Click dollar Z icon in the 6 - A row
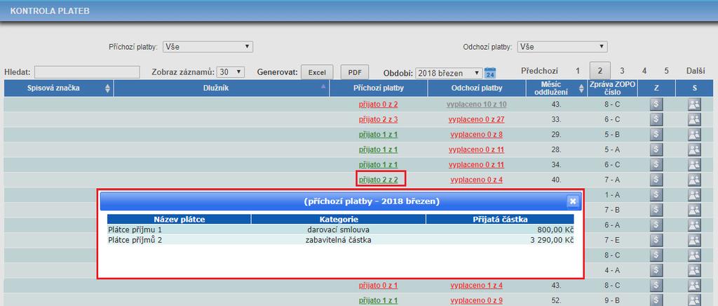The width and height of the screenshot is (718, 306). click(x=656, y=225)
